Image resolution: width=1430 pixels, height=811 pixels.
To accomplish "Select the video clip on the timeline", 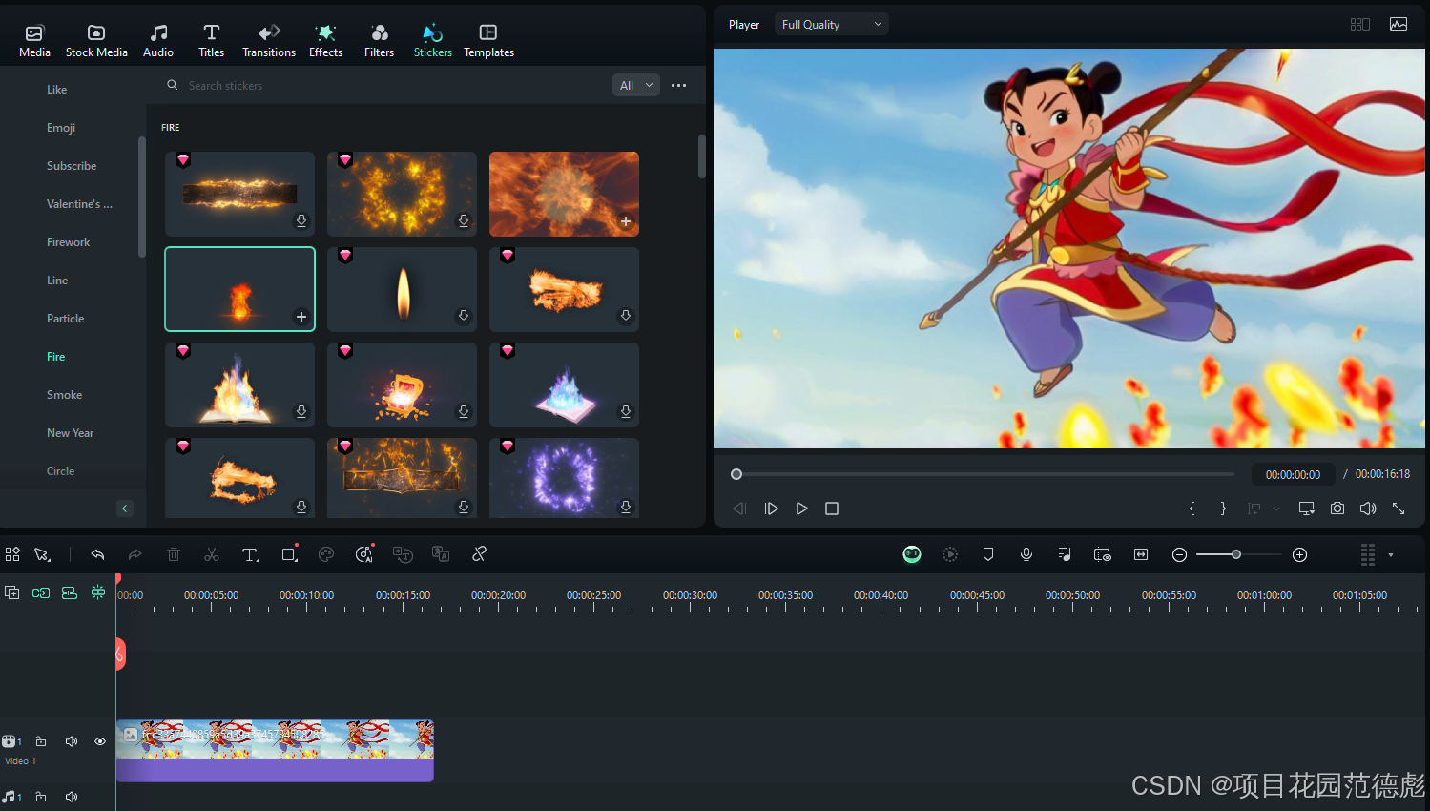I will tap(275, 751).
